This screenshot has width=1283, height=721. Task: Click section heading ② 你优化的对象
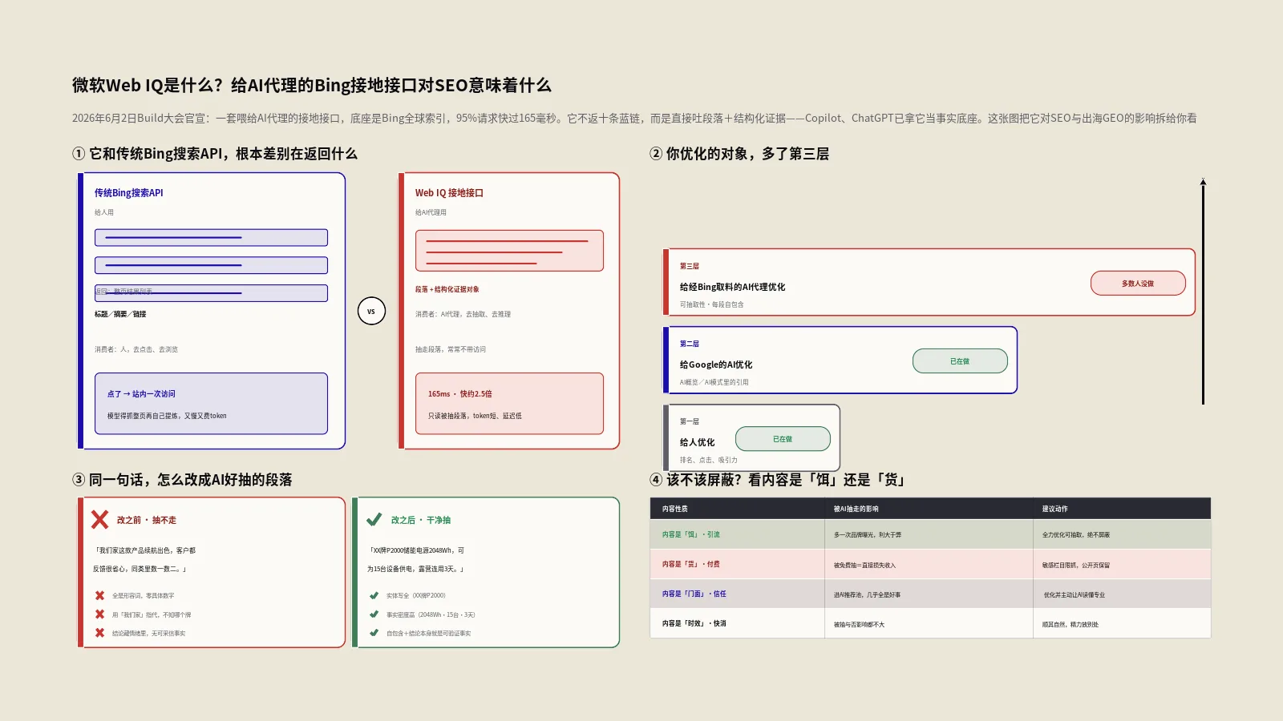tap(739, 154)
